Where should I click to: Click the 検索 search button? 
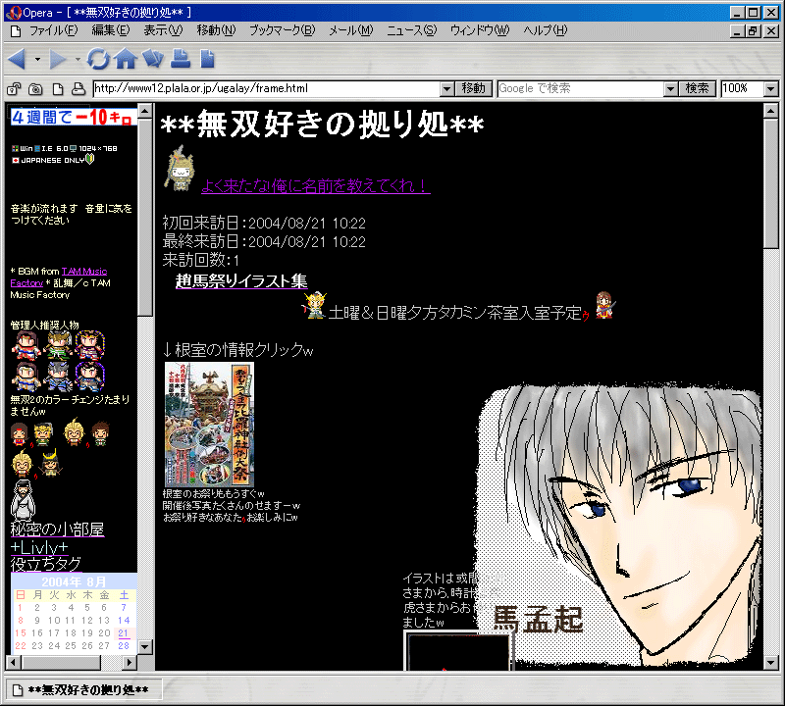[698, 89]
